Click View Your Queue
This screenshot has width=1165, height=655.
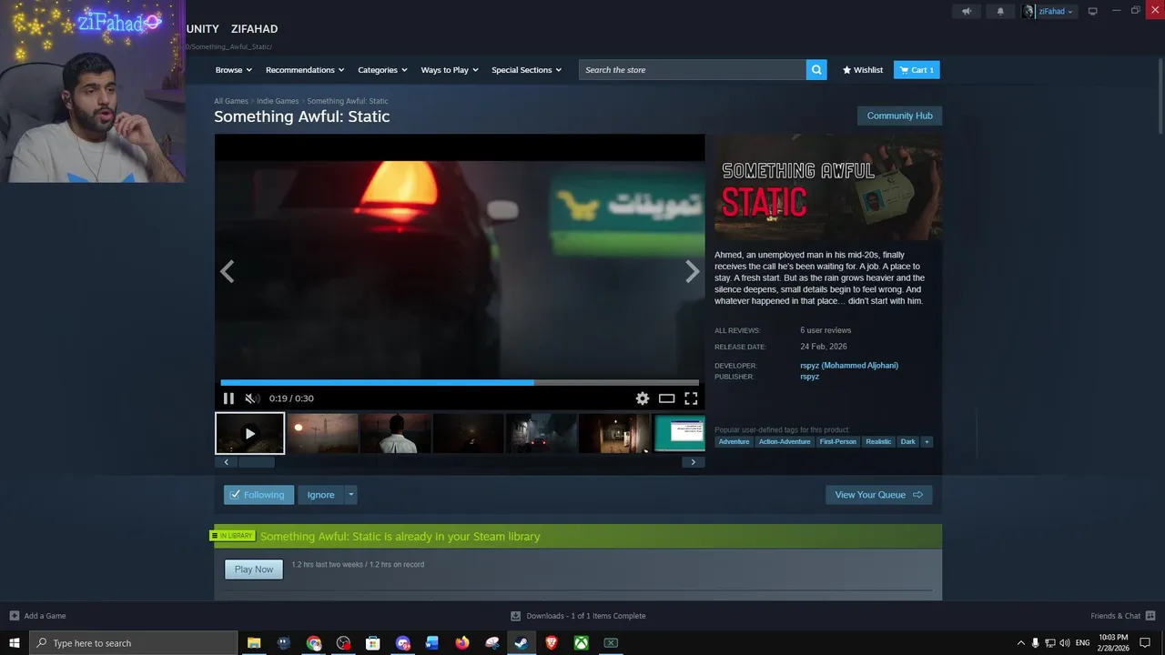coord(878,495)
